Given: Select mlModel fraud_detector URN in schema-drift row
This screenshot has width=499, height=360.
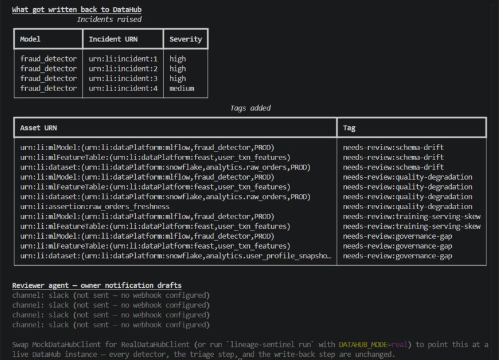Looking at the screenshot, I should [147, 148].
